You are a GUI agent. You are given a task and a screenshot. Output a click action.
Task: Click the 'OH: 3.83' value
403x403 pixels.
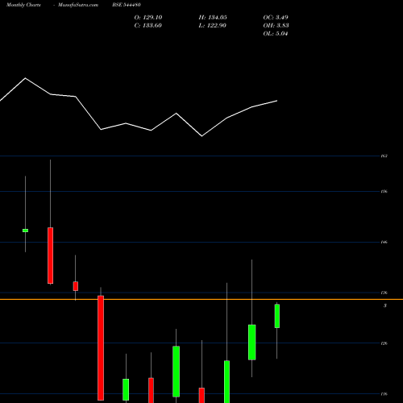(x=276, y=26)
